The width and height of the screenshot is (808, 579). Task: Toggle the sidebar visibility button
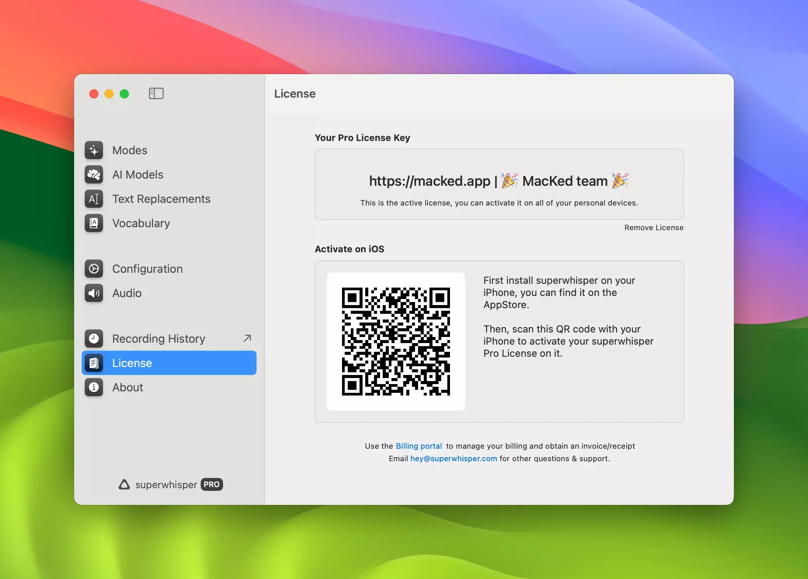156,93
